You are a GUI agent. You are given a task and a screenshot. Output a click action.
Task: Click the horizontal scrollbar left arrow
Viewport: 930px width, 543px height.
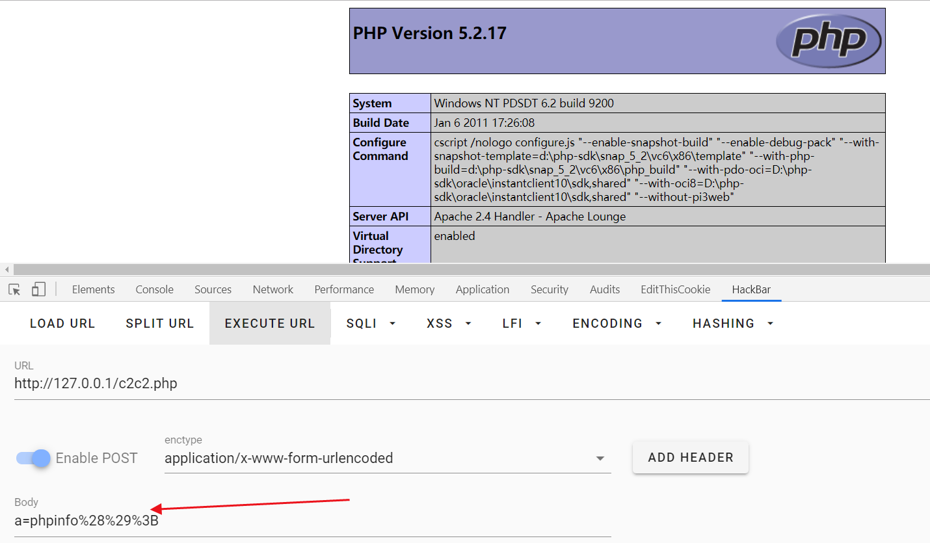coord(7,269)
